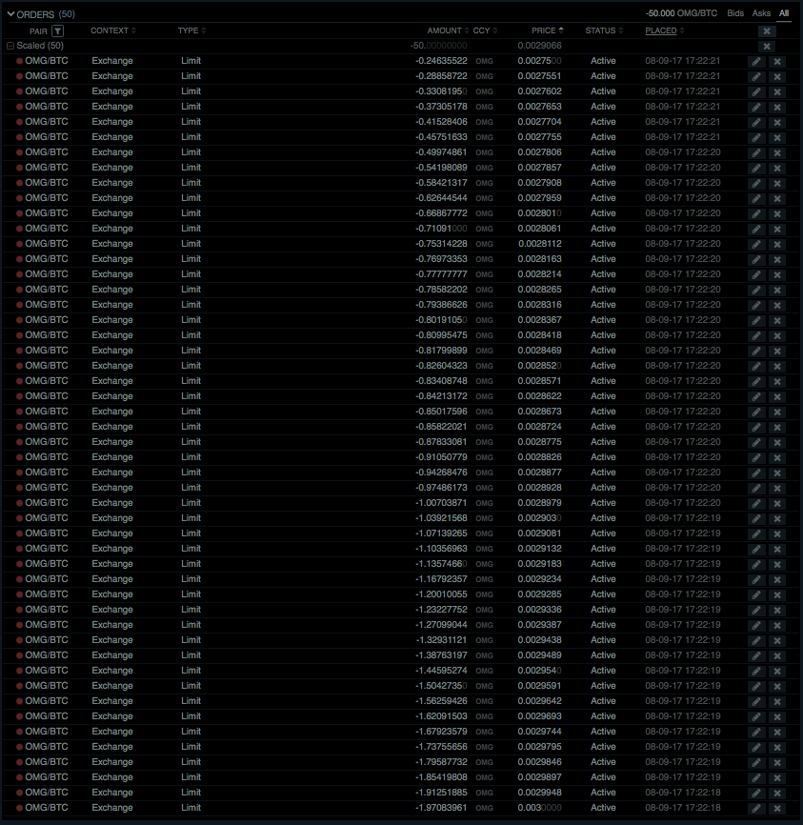Screen dimensions: 803x825
Task: Edit order priced 0.0028061
Action: 755,230
